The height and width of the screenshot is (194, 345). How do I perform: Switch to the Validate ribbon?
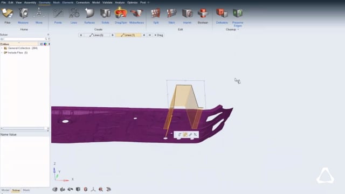point(107,3)
